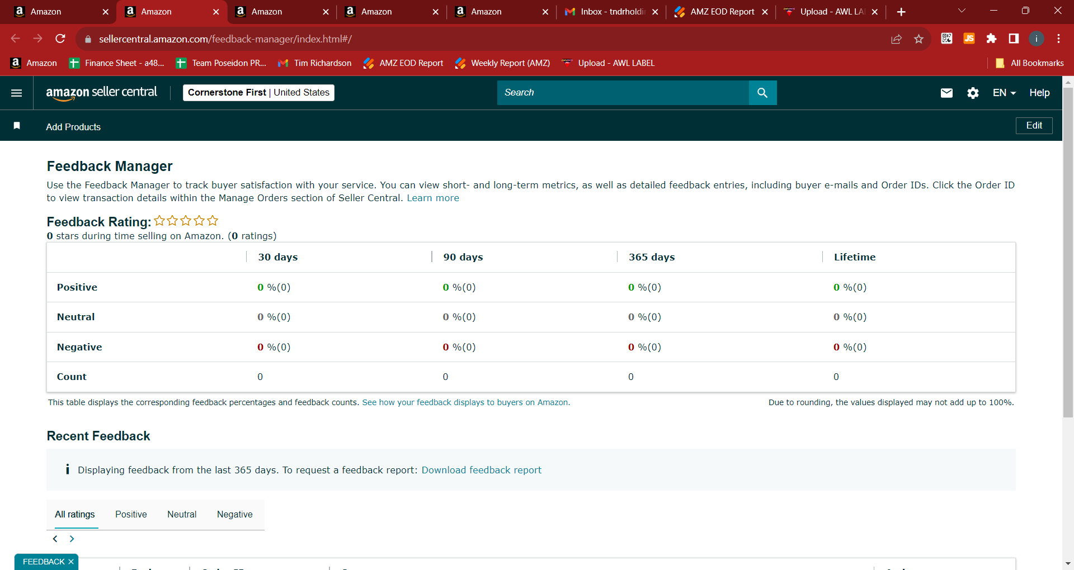Image resolution: width=1074 pixels, height=570 pixels.
Task: Click the scrollbar down arrow
Action: pos(1068,564)
